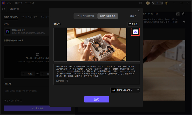Open the Nano Banana 2 model dropdown
The width and height of the screenshot is (192, 115).
tap(125, 90)
